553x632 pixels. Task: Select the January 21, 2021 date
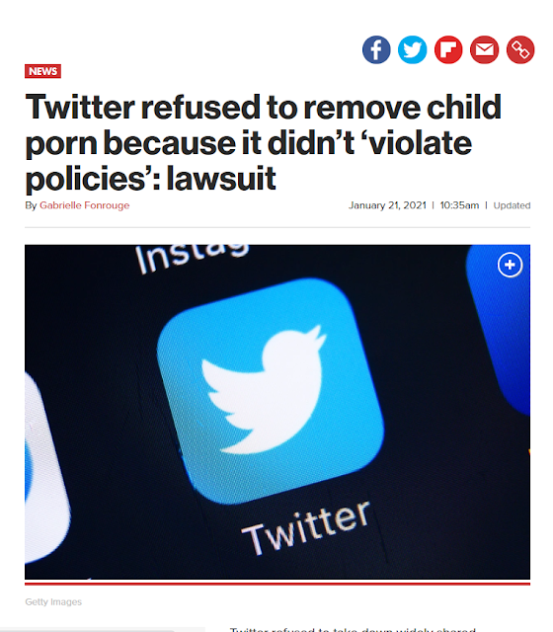(x=387, y=205)
